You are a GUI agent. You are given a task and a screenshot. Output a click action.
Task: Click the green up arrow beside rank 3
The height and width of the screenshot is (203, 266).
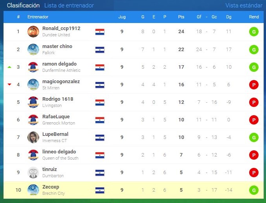coord(9,67)
